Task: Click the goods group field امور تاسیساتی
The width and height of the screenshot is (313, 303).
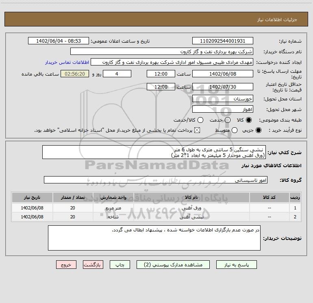Action: point(156,180)
